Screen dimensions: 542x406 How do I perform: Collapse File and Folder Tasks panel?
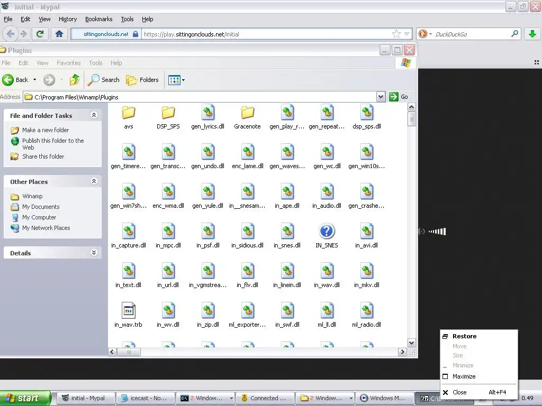[x=94, y=115]
